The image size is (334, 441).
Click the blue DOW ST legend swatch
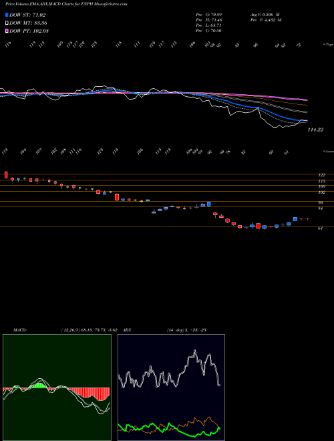pos(7,15)
